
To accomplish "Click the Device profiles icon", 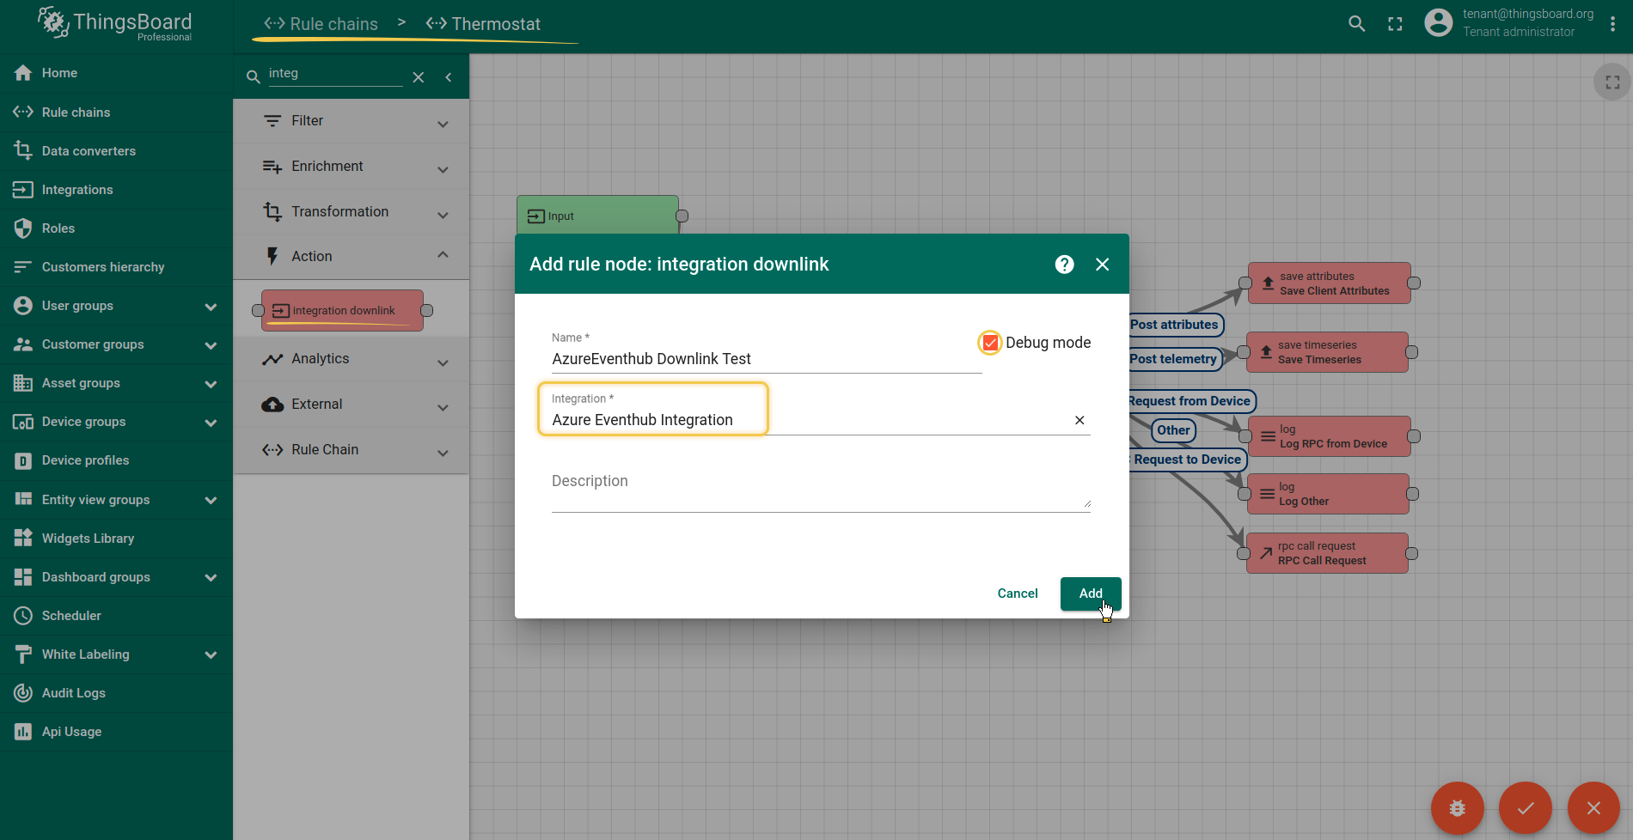I will (23, 461).
